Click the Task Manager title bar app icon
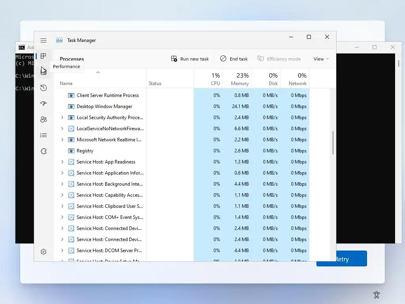The width and height of the screenshot is (405, 304). click(x=59, y=40)
